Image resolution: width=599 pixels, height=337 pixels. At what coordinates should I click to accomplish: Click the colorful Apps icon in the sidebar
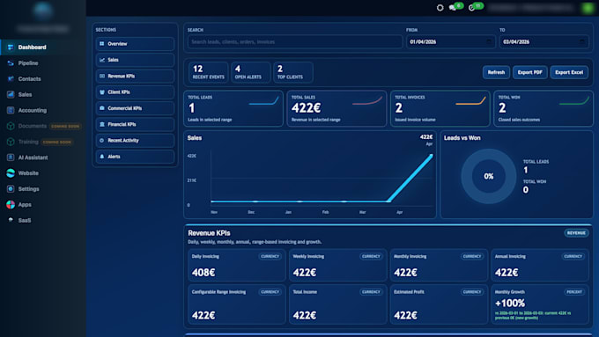[x=11, y=204]
